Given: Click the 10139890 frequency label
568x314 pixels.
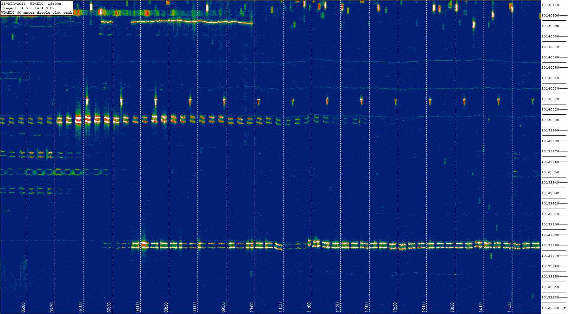Looking at the screenshot, I should pyautogui.click(x=550, y=235).
